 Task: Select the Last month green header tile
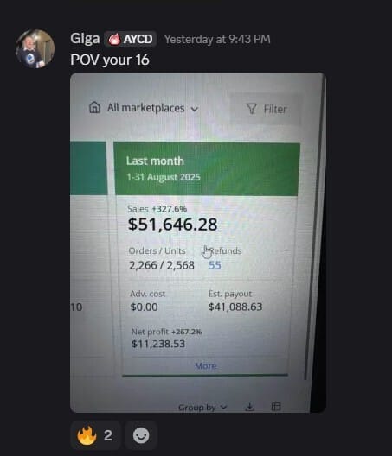(206, 169)
